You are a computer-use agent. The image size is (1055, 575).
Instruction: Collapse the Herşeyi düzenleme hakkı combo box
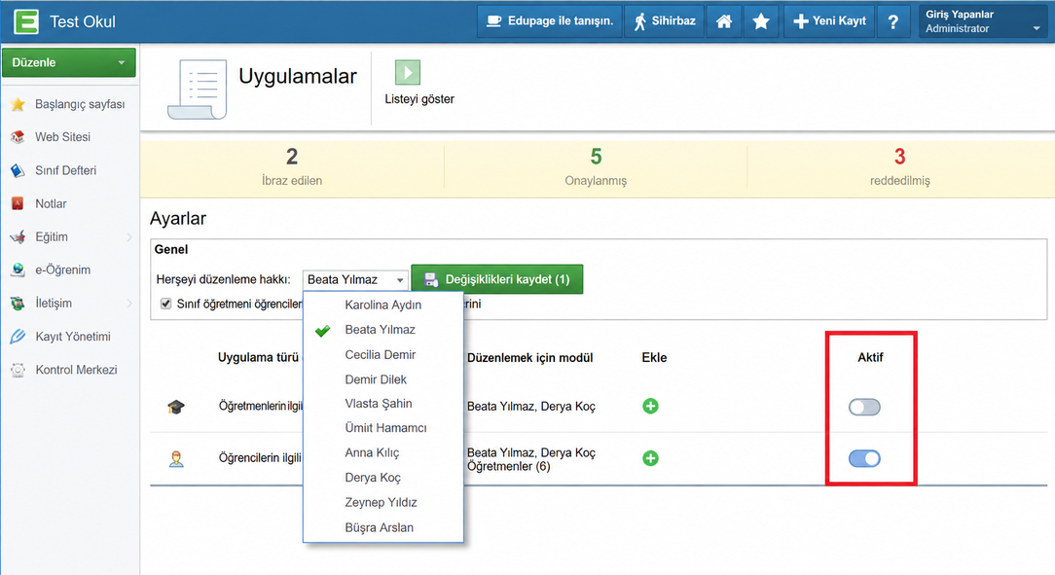click(355, 279)
